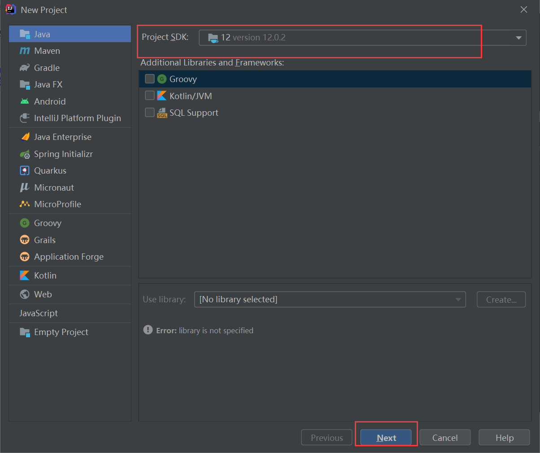
Task: Click the 'Application Forge' label
Action: tap(69, 257)
